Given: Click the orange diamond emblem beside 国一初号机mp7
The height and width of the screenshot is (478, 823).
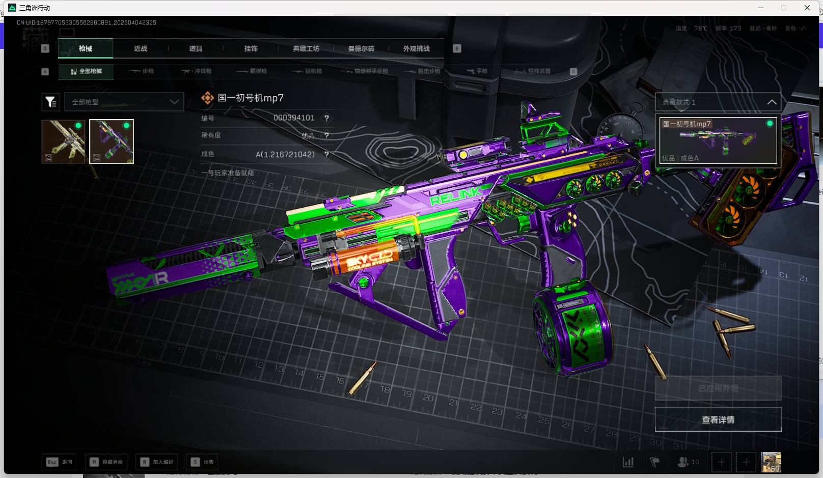Looking at the screenshot, I should click(x=207, y=98).
